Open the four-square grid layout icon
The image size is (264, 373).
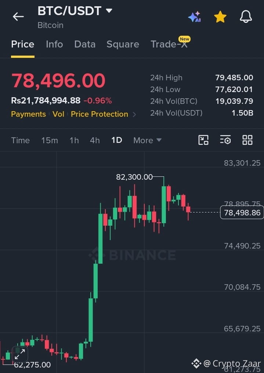(x=247, y=140)
